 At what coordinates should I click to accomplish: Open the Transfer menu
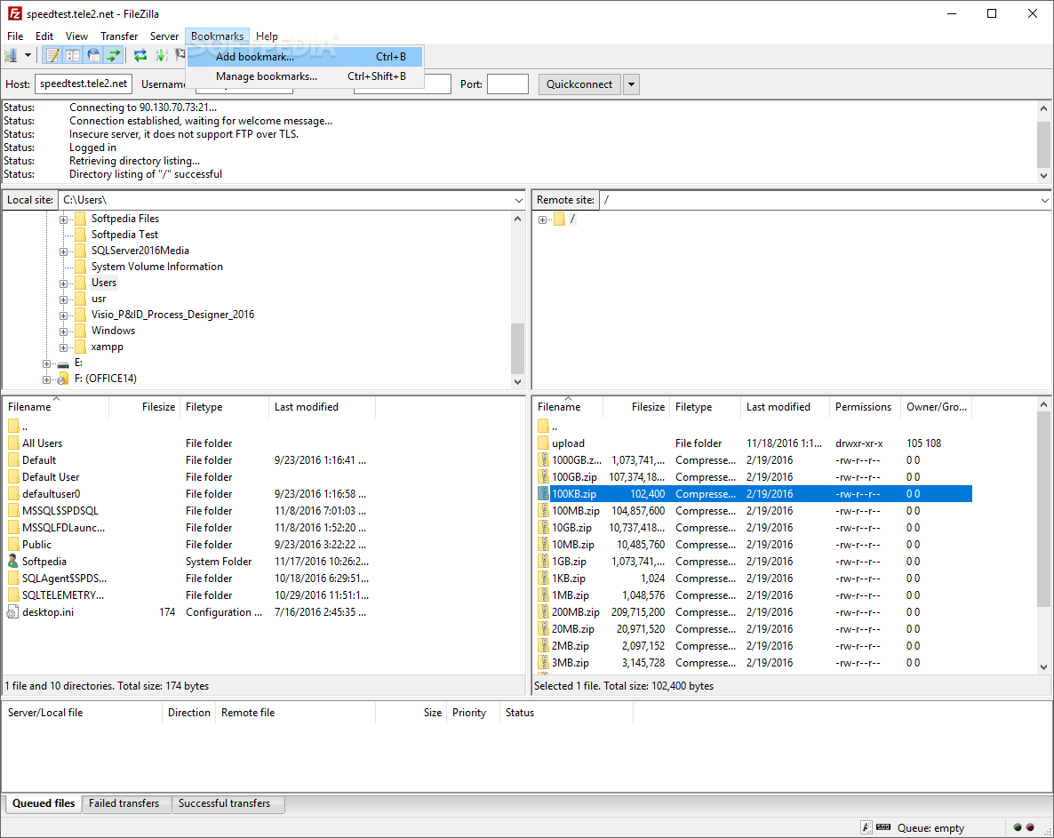point(119,36)
